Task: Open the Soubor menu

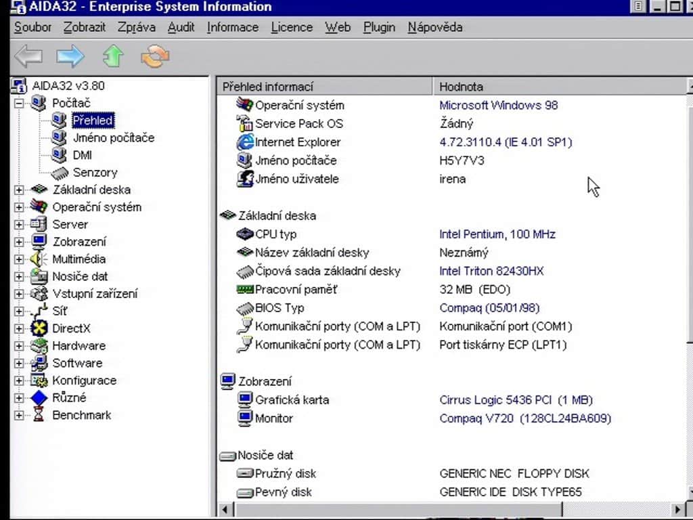Action: click(32, 27)
